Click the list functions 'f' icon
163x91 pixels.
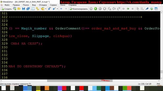54,9
